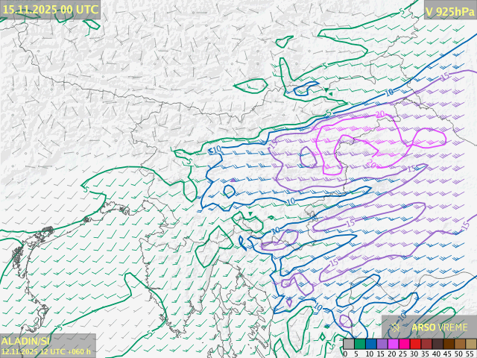Select the light brown 50 legend swatch
Image resolution: width=477 pixels, height=358 pixels.
(460, 344)
